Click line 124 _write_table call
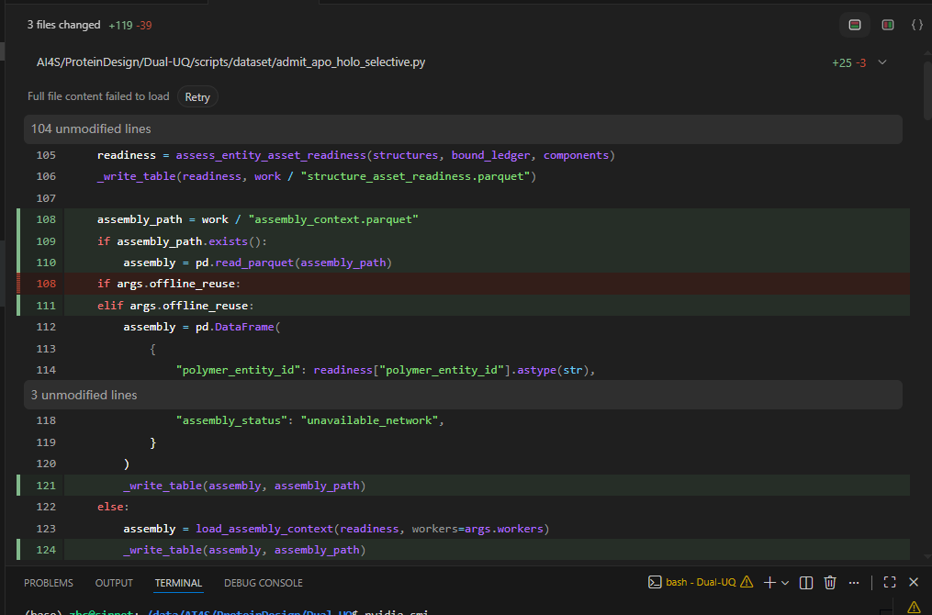 (x=244, y=550)
